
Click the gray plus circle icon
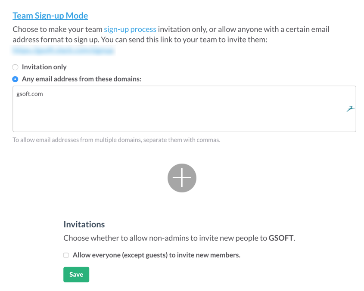tap(182, 178)
